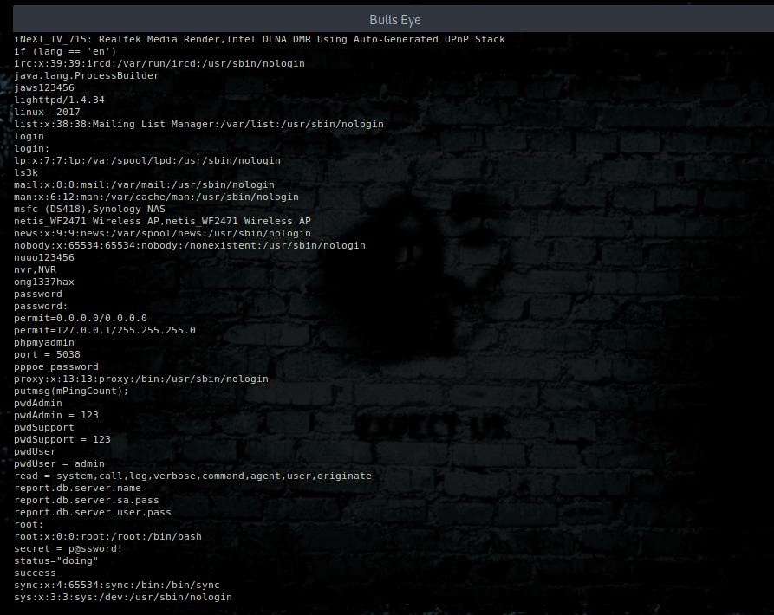Select the 'root:' line

coord(29,525)
